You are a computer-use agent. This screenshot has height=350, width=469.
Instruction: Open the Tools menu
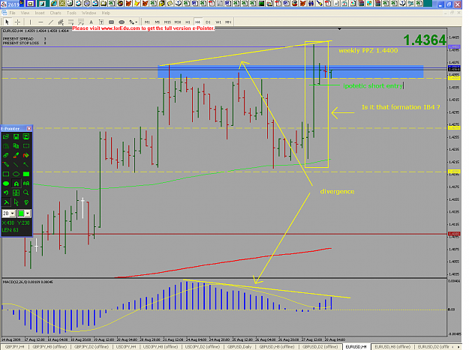[71, 13]
